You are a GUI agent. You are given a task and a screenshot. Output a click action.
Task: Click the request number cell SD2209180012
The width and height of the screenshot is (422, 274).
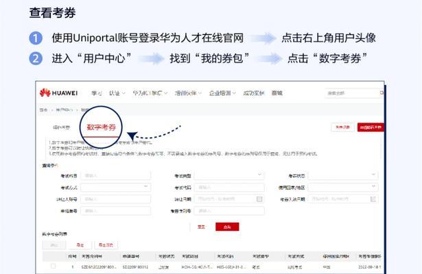[135, 267]
